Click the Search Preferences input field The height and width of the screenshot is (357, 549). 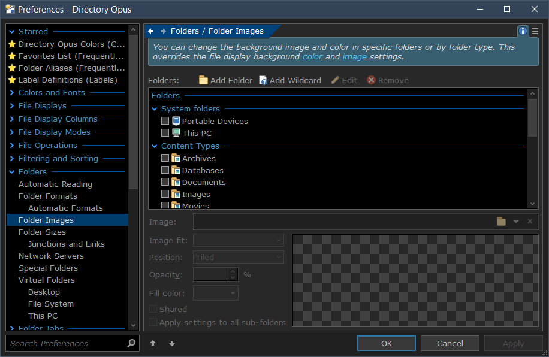(66, 343)
